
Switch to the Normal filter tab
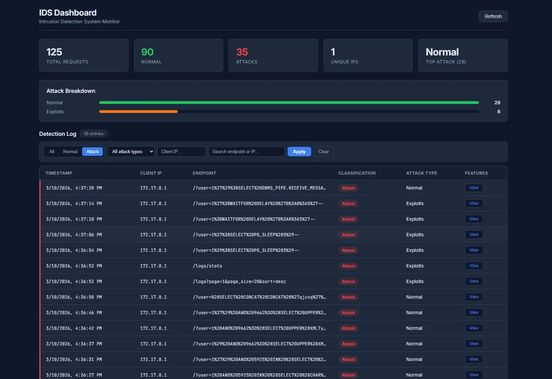point(70,152)
